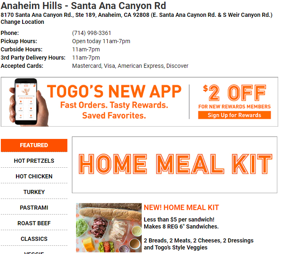Open the Classics menu category
The image size is (281, 254).
click(34, 239)
